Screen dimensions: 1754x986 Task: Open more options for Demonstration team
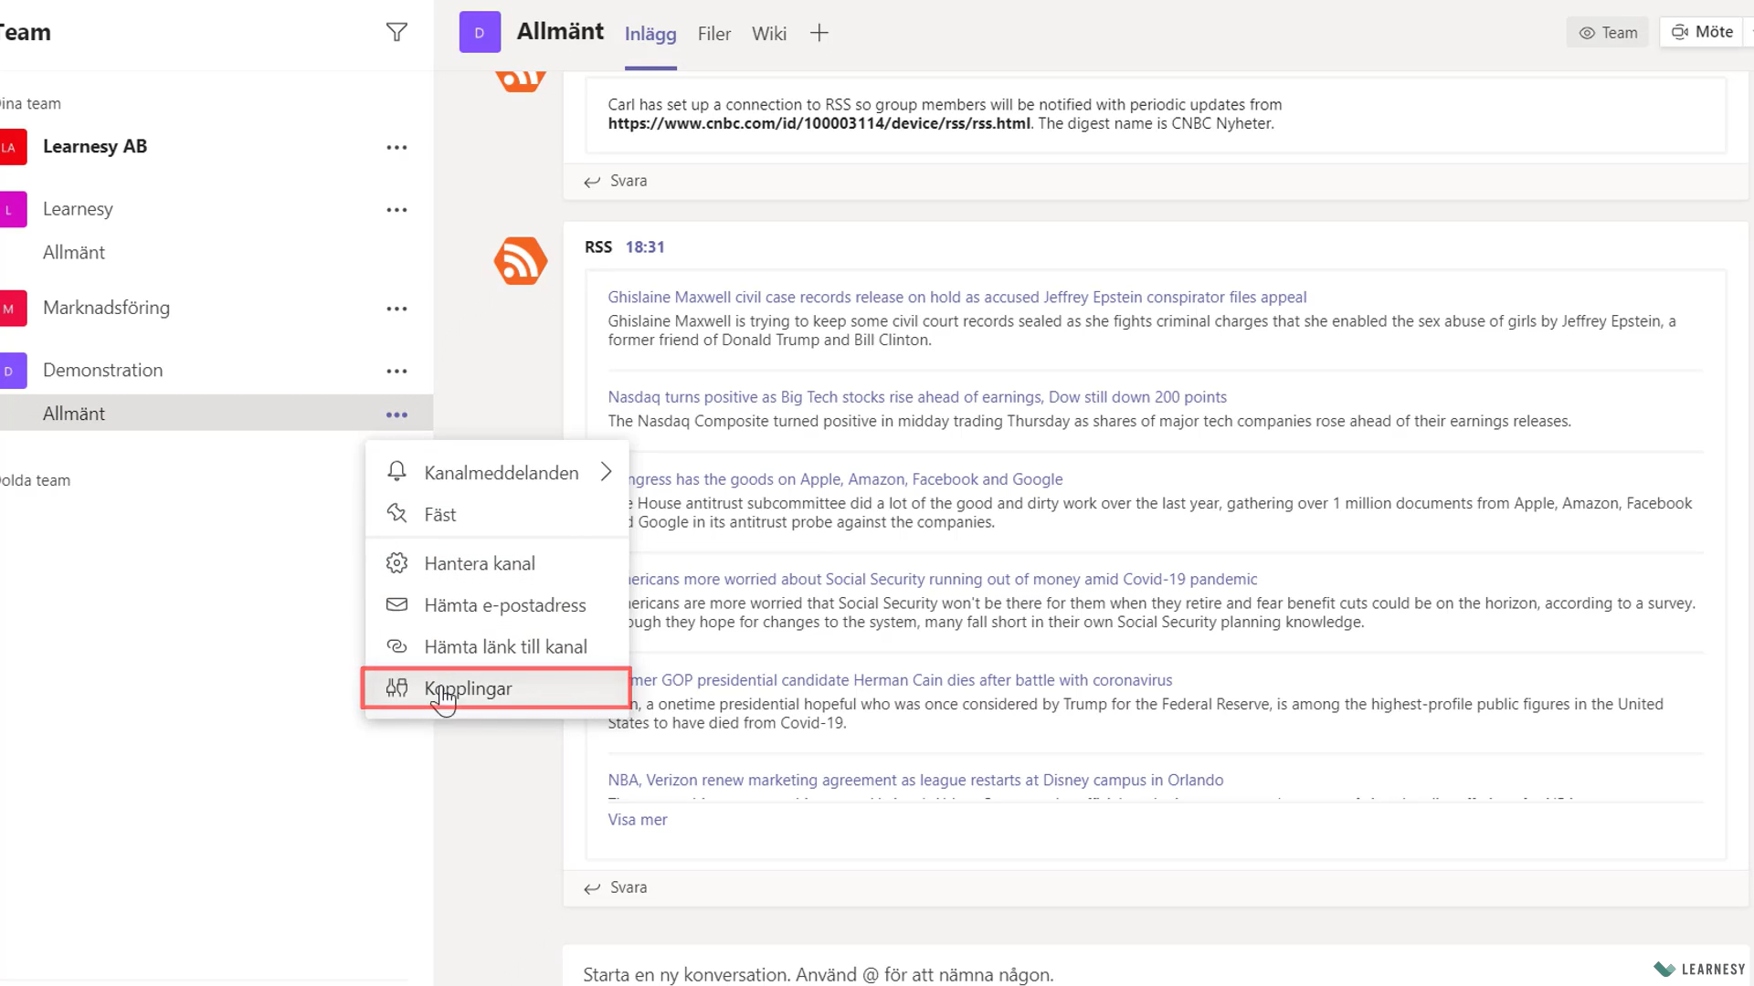tap(396, 372)
